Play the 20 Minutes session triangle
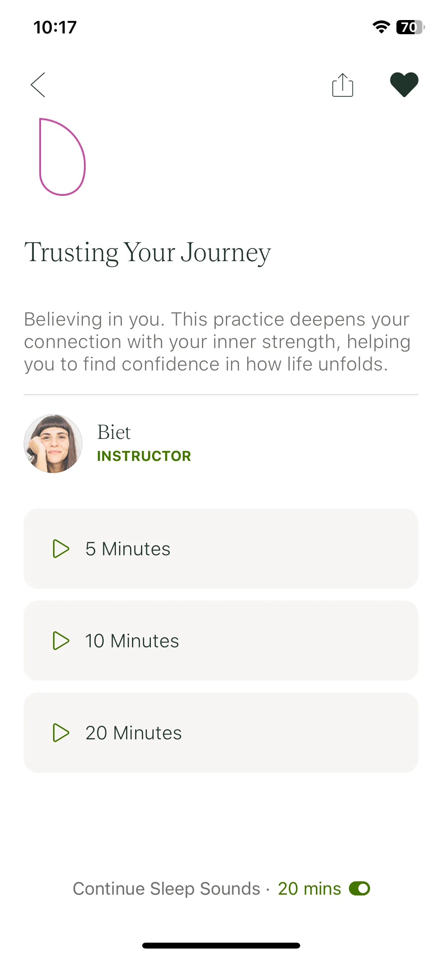 coord(61,733)
